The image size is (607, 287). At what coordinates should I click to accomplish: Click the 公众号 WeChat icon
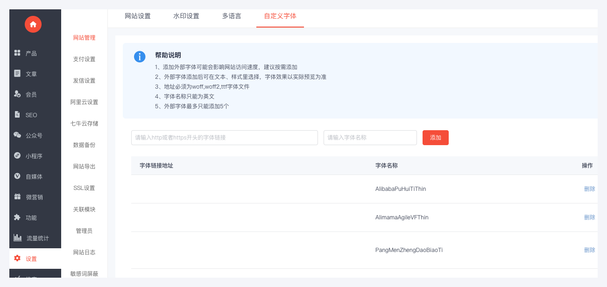tap(17, 135)
